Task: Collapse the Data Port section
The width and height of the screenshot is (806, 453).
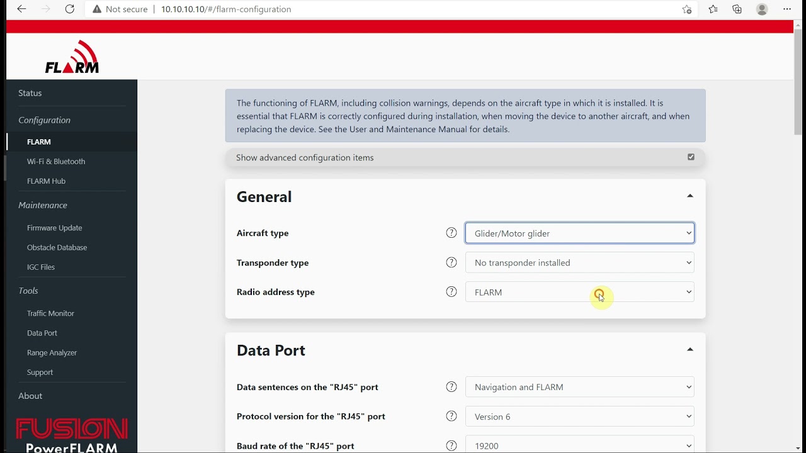Action: click(x=690, y=350)
